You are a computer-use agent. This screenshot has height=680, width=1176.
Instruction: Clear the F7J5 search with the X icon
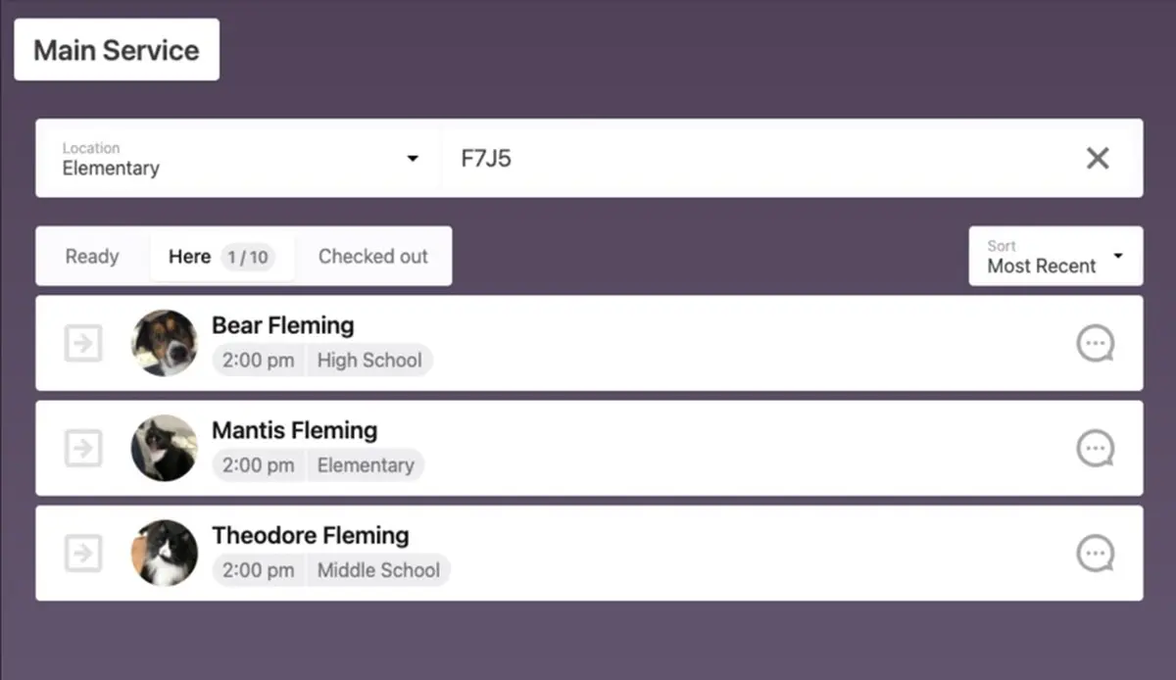coord(1098,158)
